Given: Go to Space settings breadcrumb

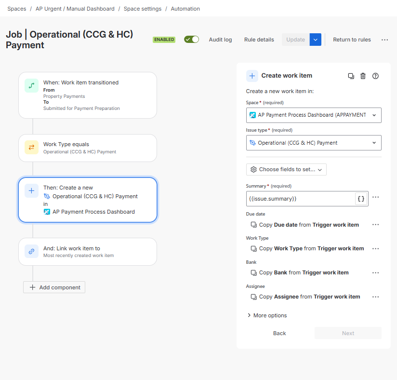Looking at the screenshot, I should coord(143,9).
